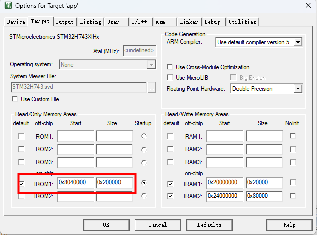The width and height of the screenshot is (317, 235).
Task: Uncheck the IROM1 default checkbox
Action: (x=21, y=184)
